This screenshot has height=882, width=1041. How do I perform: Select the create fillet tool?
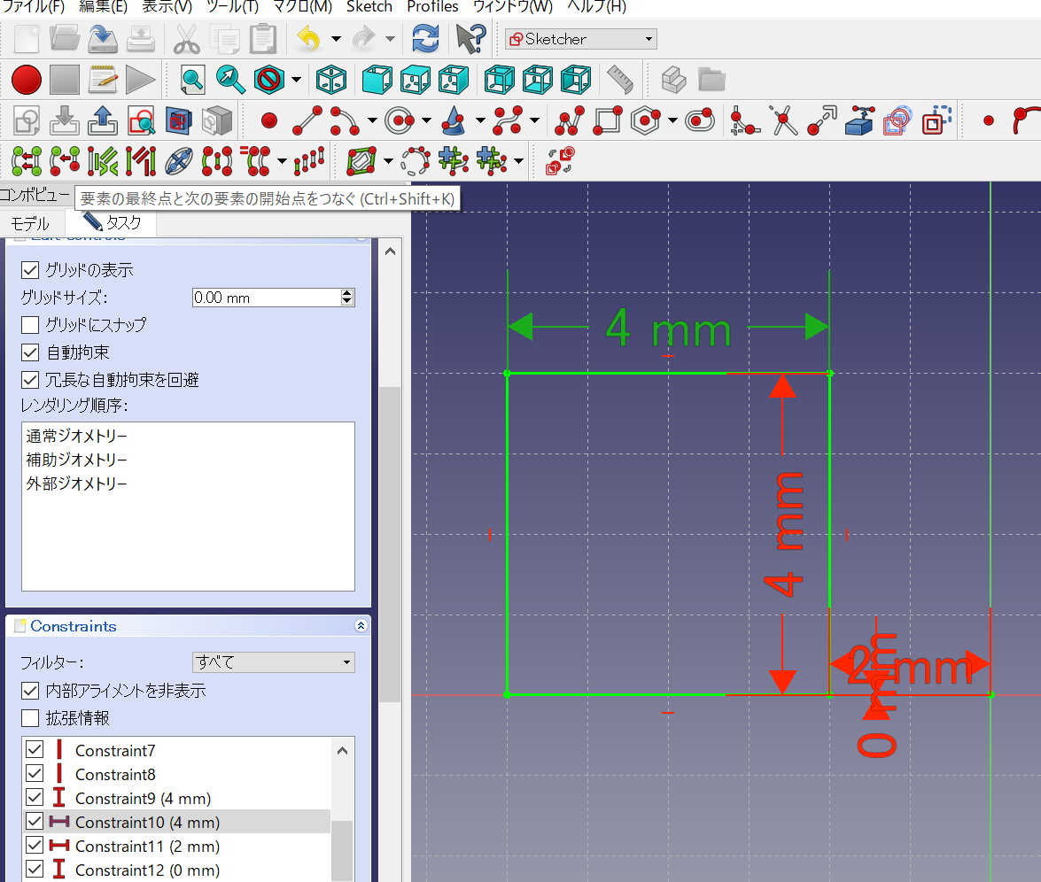tap(745, 120)
